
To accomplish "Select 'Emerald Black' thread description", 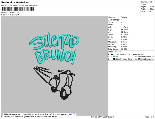I will [126, 59].
